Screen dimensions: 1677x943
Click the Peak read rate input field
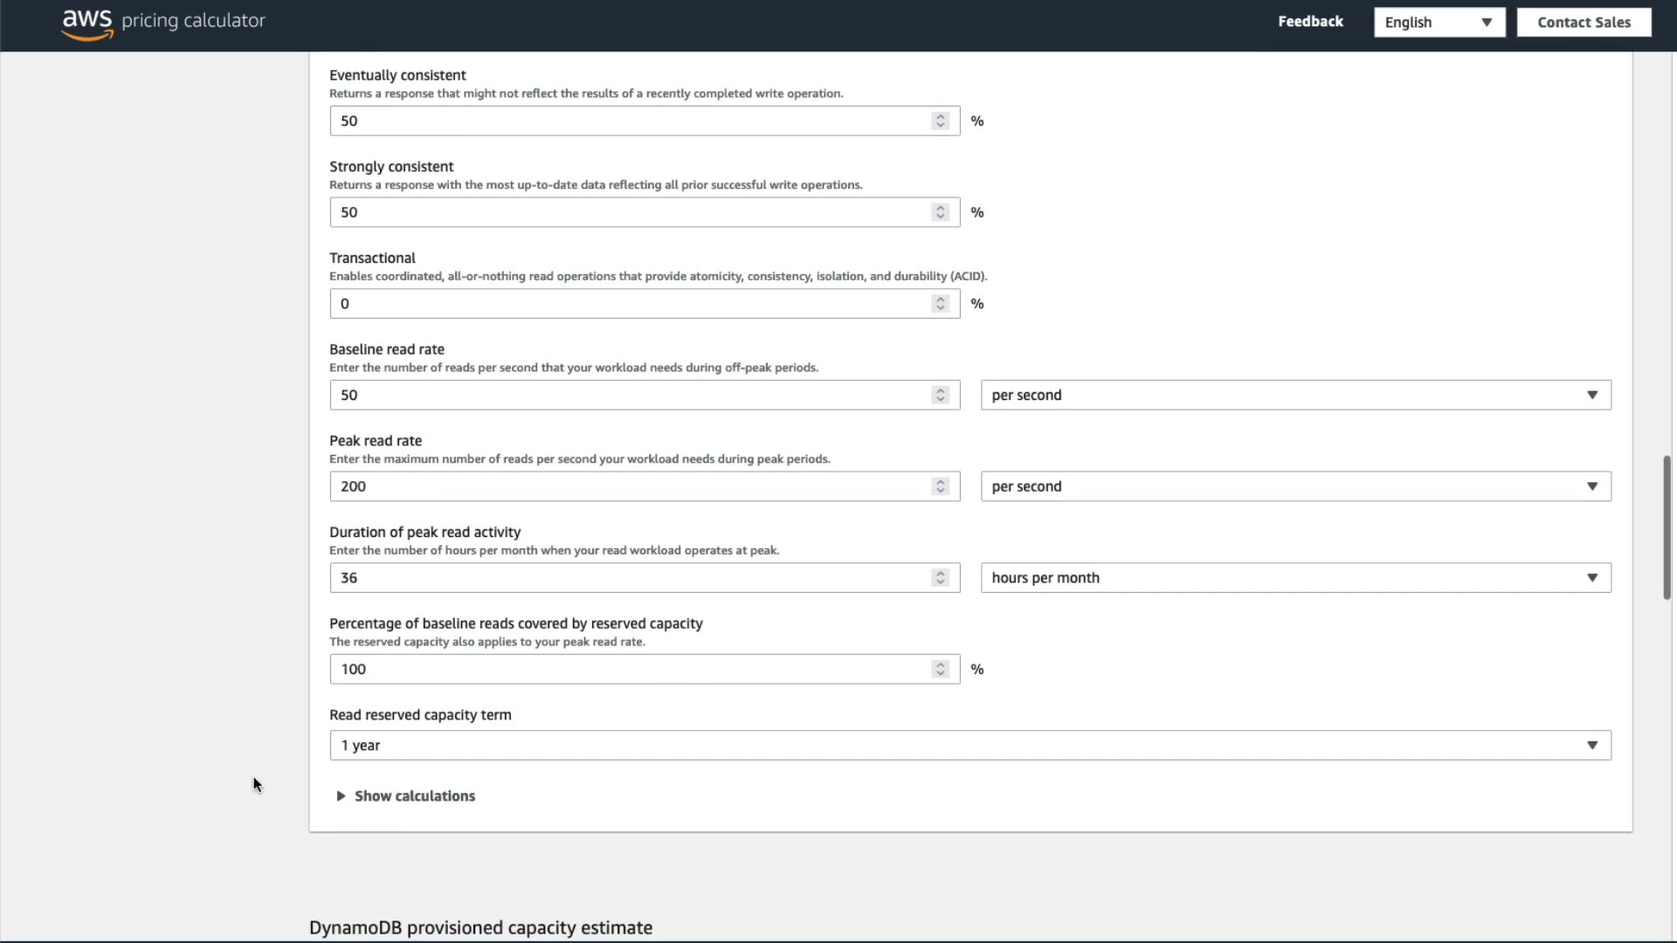(x=629, y=486)
